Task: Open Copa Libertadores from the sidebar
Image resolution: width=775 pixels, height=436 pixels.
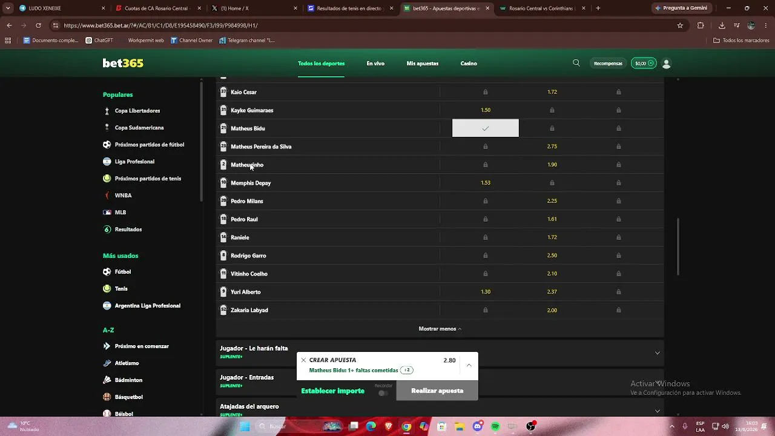Action: (x=137, y=111)
